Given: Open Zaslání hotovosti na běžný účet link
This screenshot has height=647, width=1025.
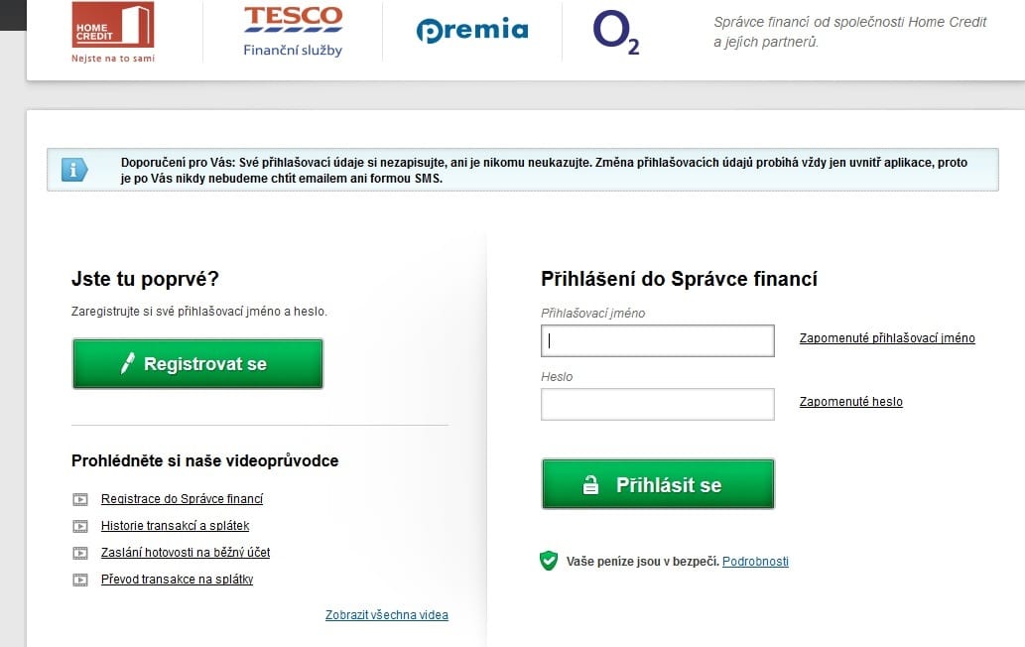Looking at the screenshot, I should [x=186, y=553].
